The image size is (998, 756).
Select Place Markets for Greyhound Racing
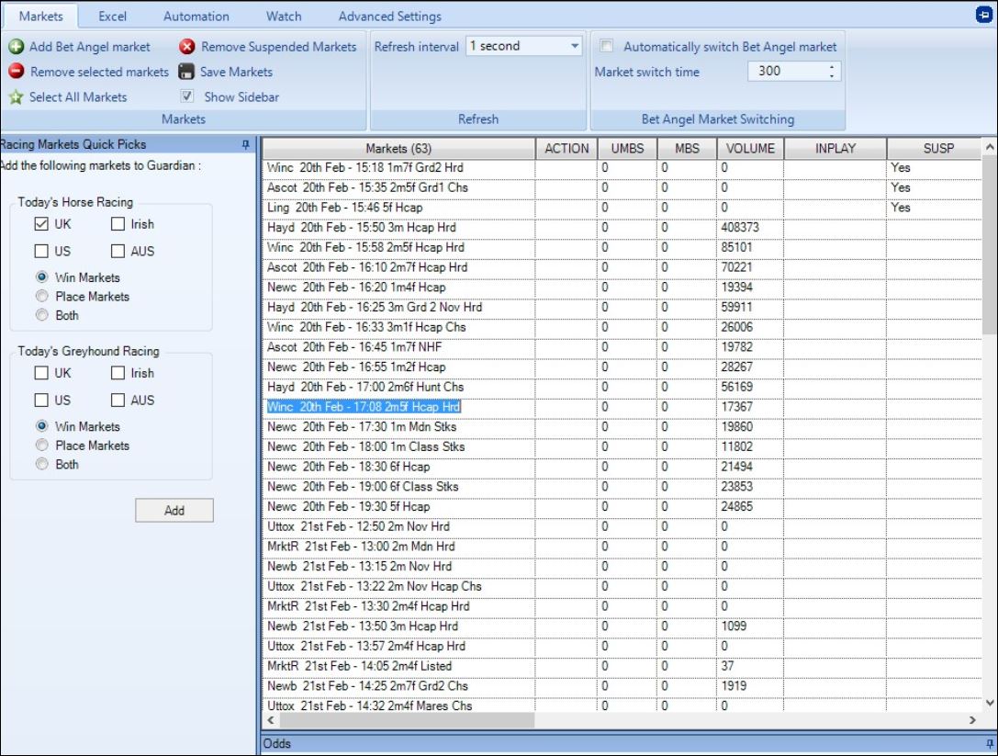point(42,446)
